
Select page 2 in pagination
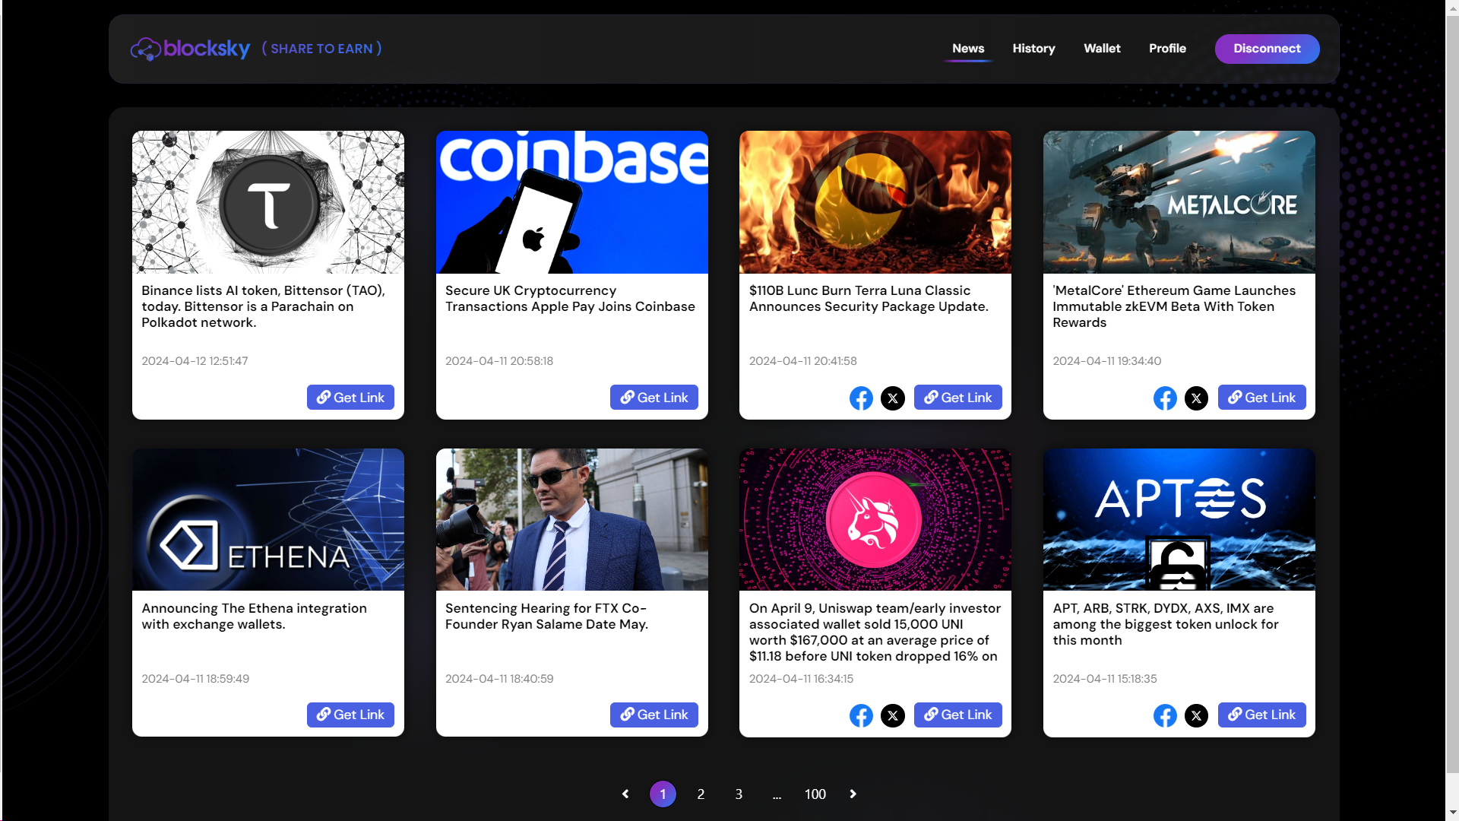coord(701,794)
